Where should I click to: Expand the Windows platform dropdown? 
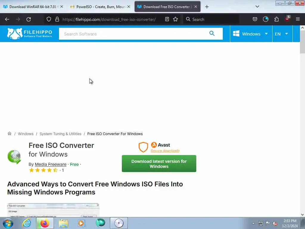[251, 34]
